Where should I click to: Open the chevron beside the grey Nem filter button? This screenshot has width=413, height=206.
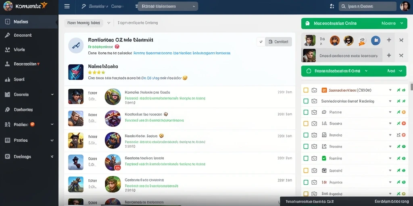click(x=108, y=23)
